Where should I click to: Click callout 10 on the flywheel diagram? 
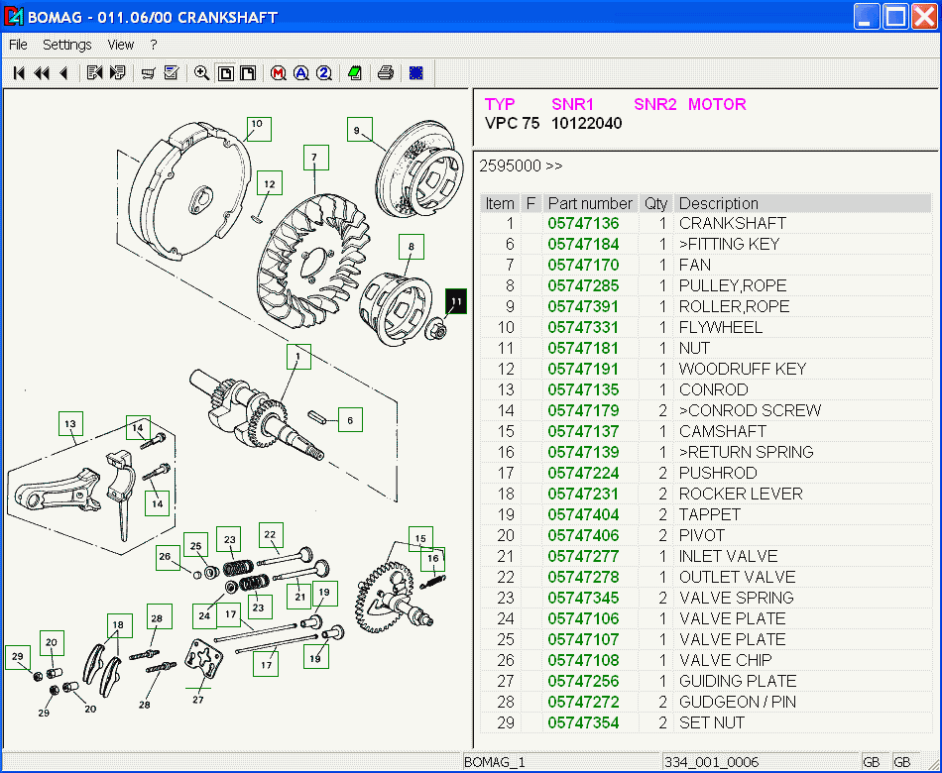[x=259, y=129]
